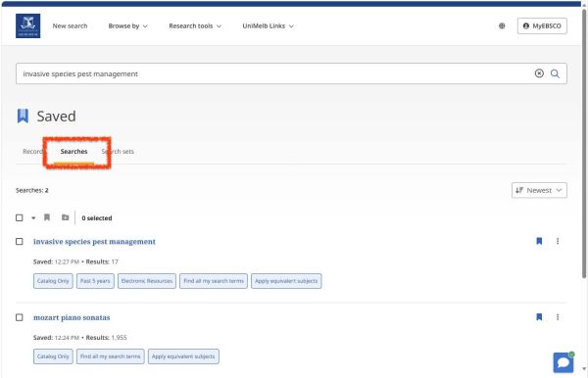The height and width of the screenshot is (378, 588).
Task: Open the MyEBSCO account button
Action: 542,25
